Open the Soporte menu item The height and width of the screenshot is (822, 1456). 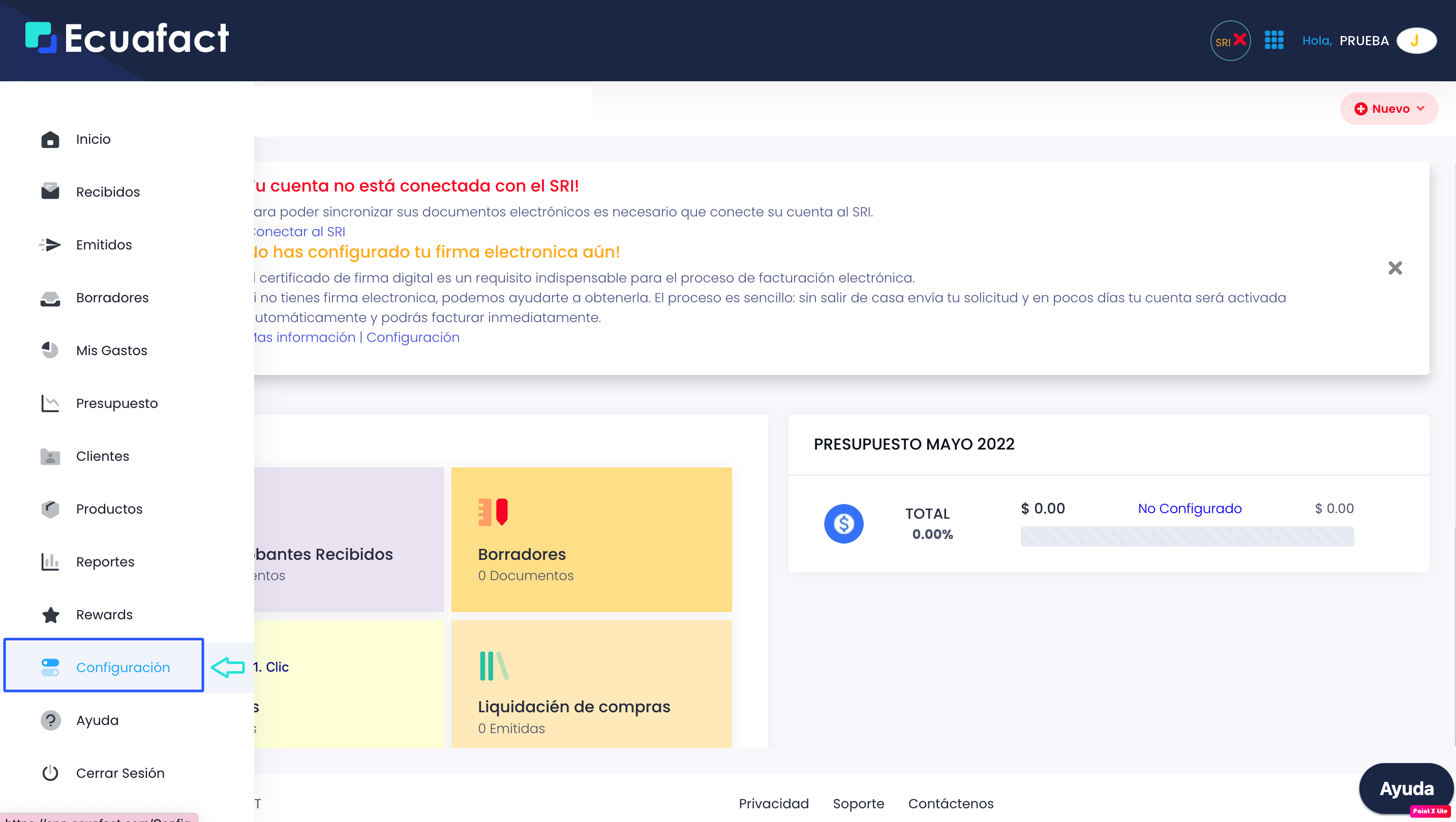point(858,803)
